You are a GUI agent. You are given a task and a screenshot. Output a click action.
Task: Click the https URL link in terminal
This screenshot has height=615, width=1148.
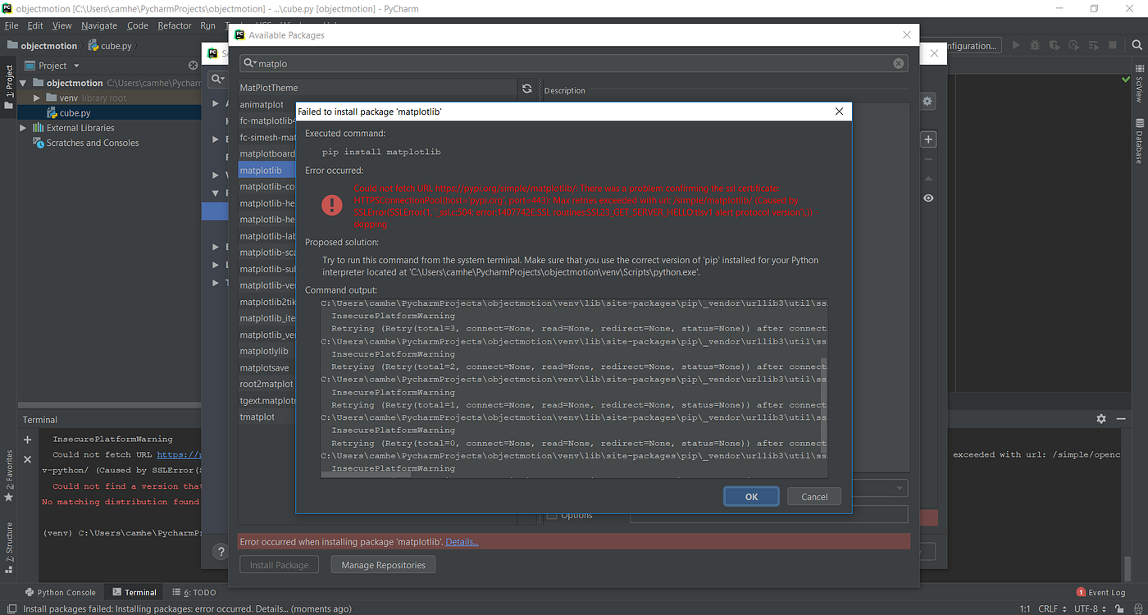179,454
